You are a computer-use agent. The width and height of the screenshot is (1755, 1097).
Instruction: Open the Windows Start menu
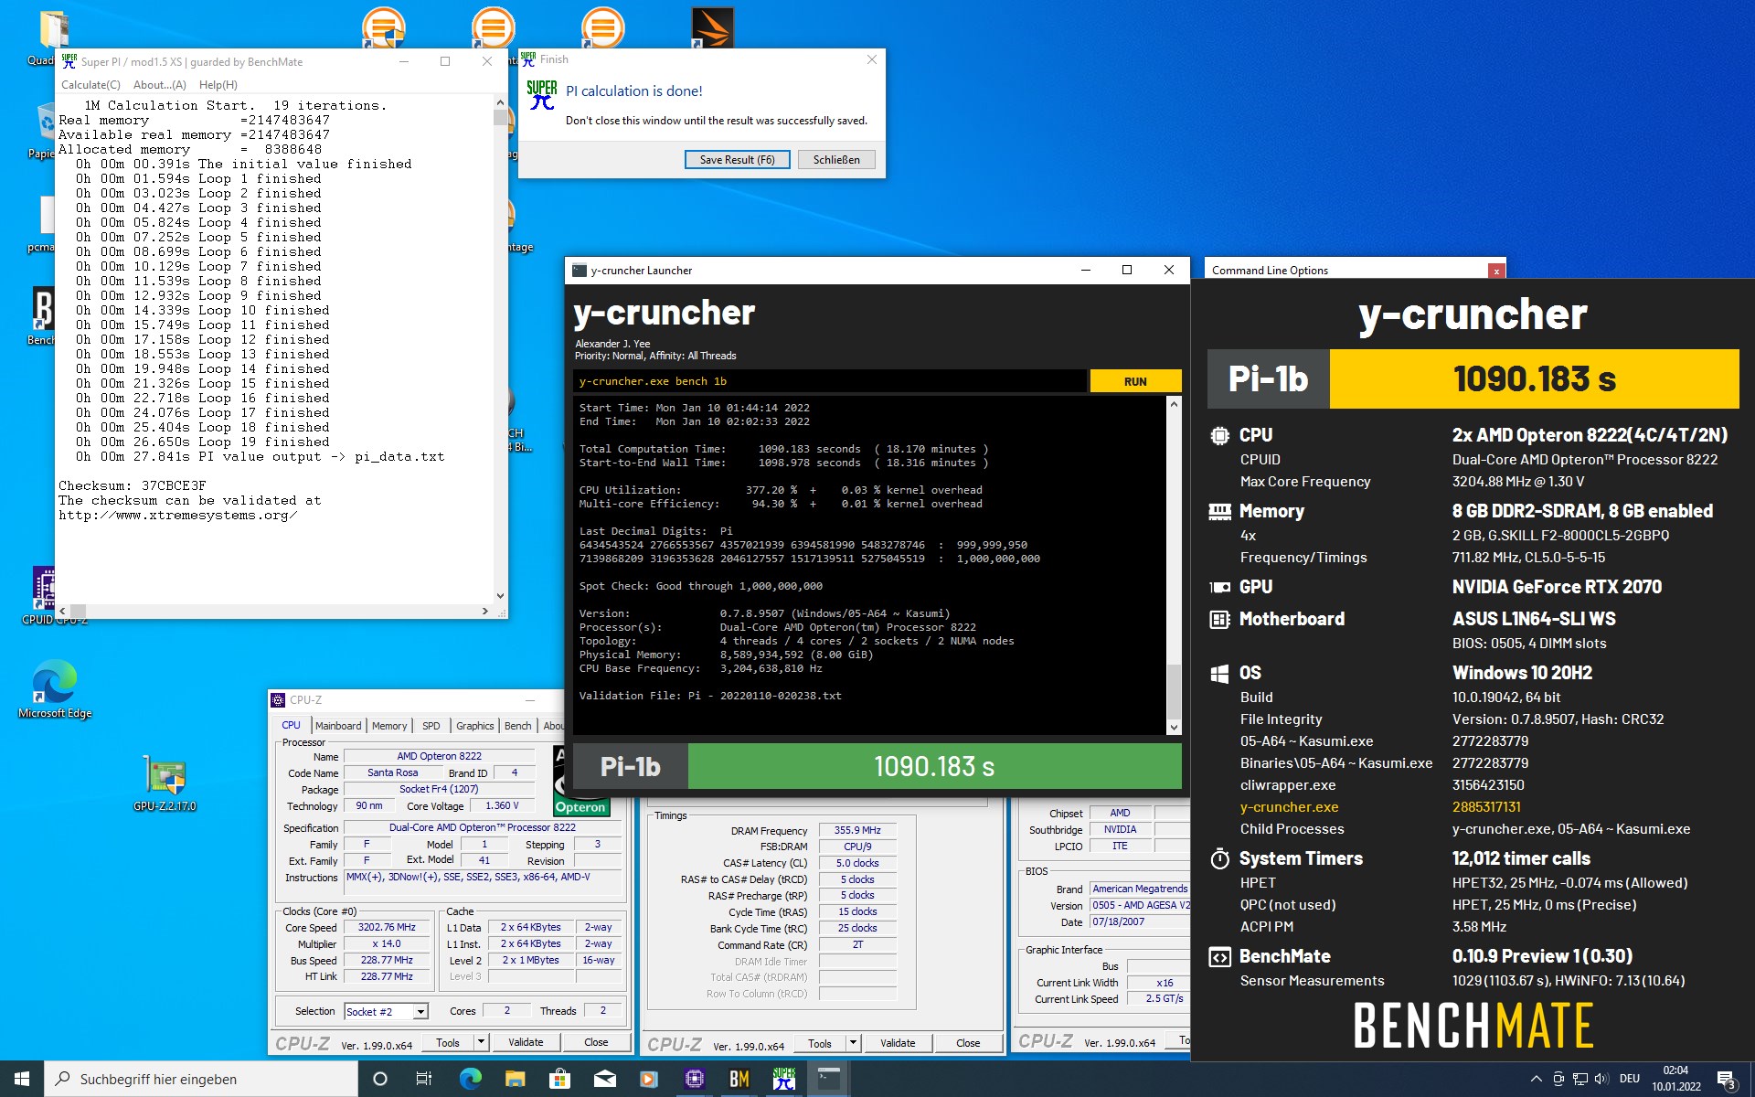click(22, 1079)
